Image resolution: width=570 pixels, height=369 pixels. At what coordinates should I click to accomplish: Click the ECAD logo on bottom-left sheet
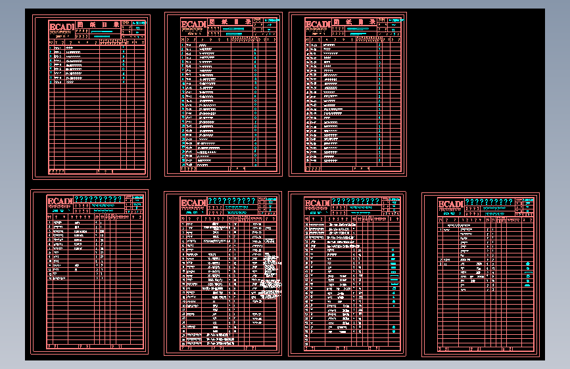(60, 201)
